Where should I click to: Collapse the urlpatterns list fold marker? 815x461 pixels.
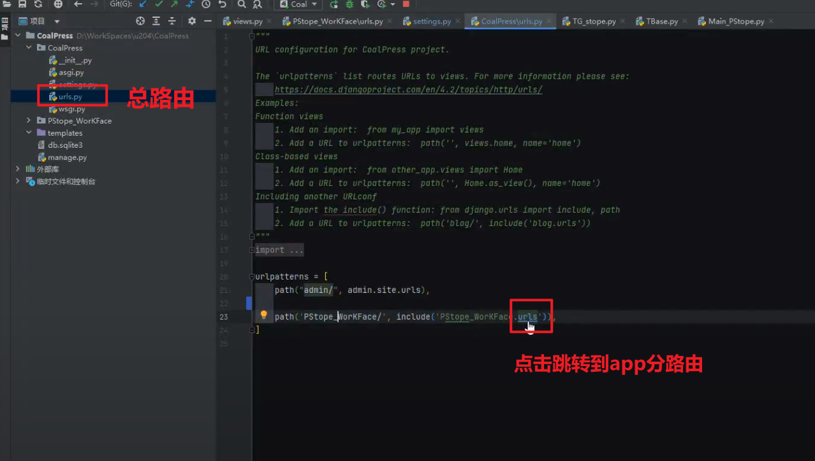[x=252, y=277]
